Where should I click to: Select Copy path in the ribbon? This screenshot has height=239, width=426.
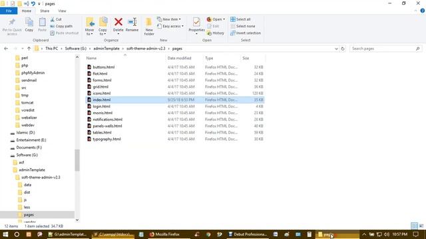[x=61, y=27]
